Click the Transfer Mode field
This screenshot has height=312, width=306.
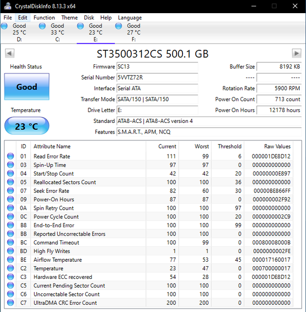(x=157, y=99)
